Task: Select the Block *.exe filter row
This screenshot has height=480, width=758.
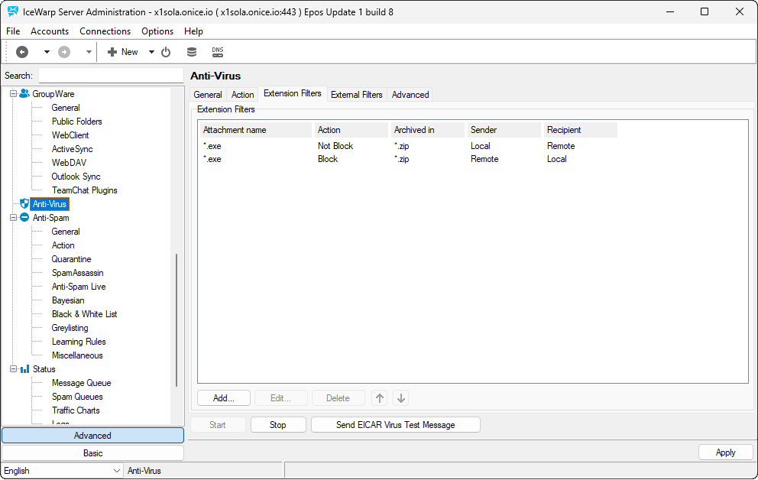Action: pos(409,159)
